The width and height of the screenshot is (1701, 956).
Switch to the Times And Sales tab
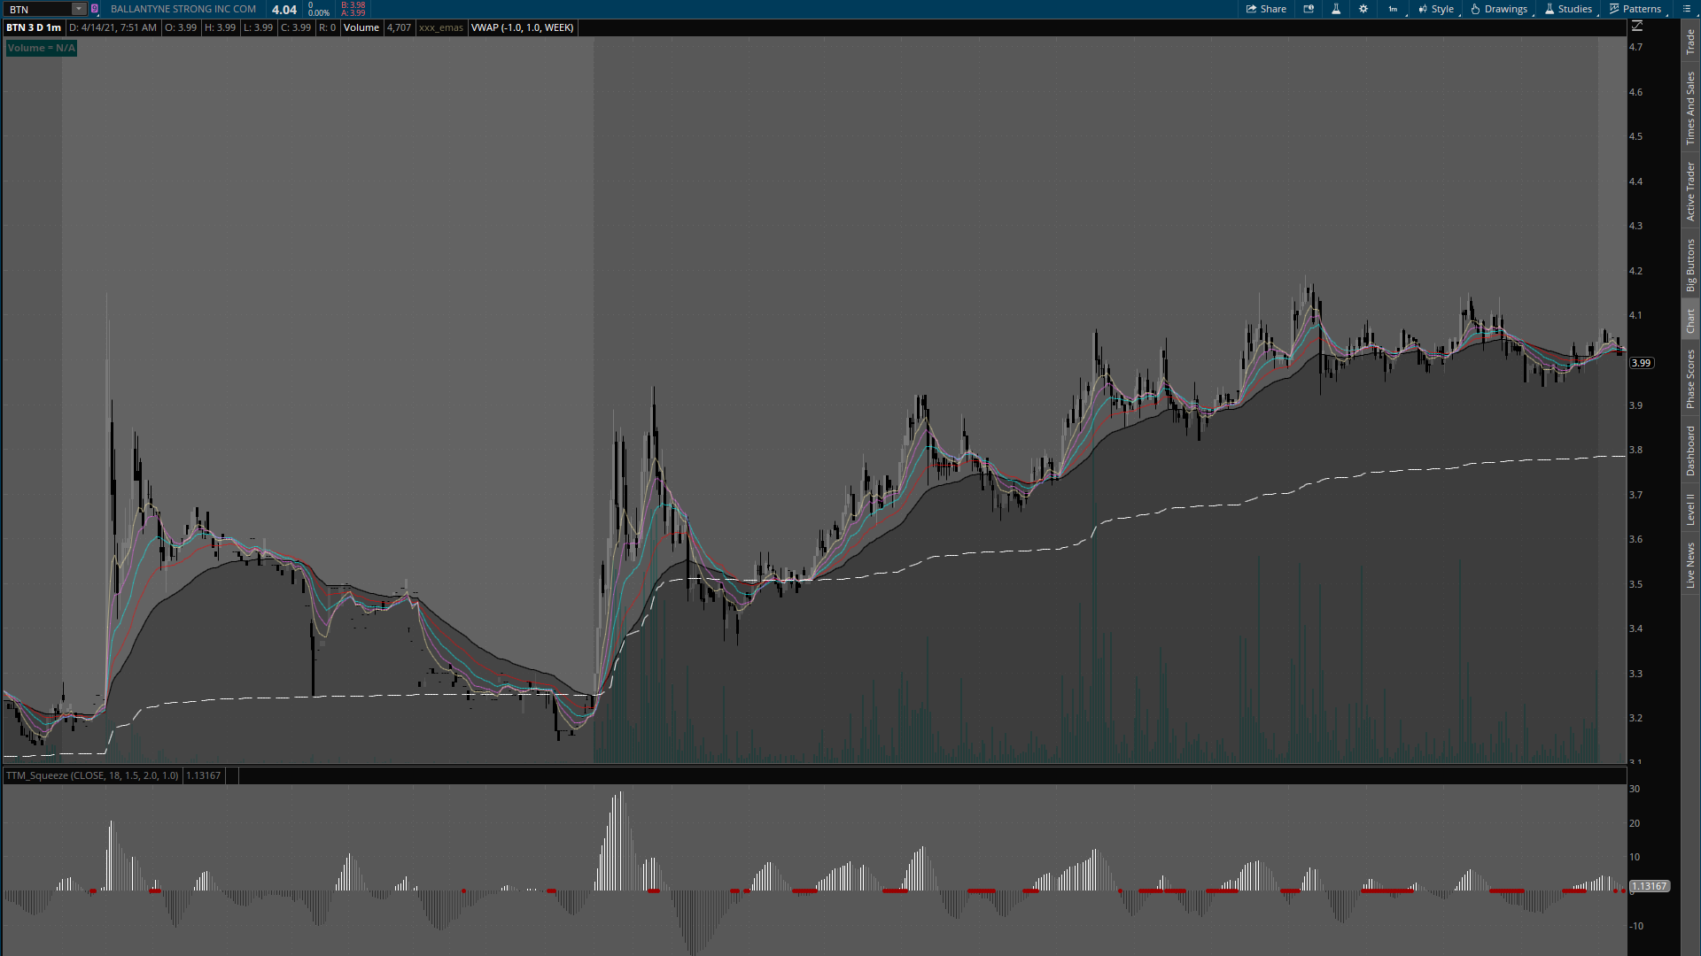pos(1690,108)
